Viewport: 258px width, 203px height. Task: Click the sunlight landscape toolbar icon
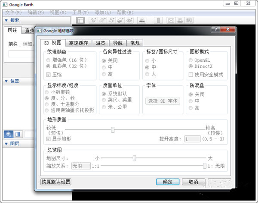141,21
